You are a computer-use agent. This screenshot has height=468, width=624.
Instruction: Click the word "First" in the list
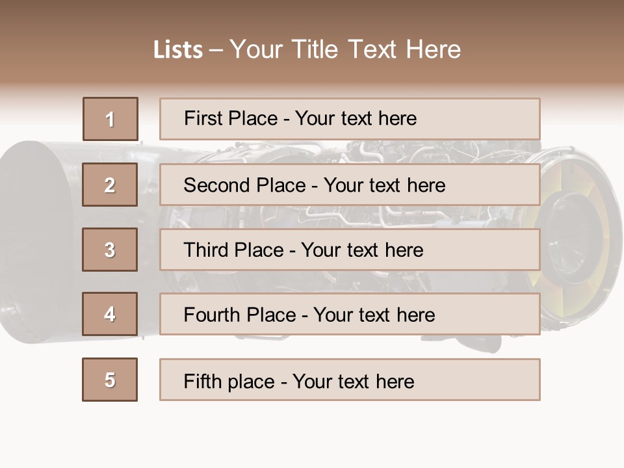point(201,118)
